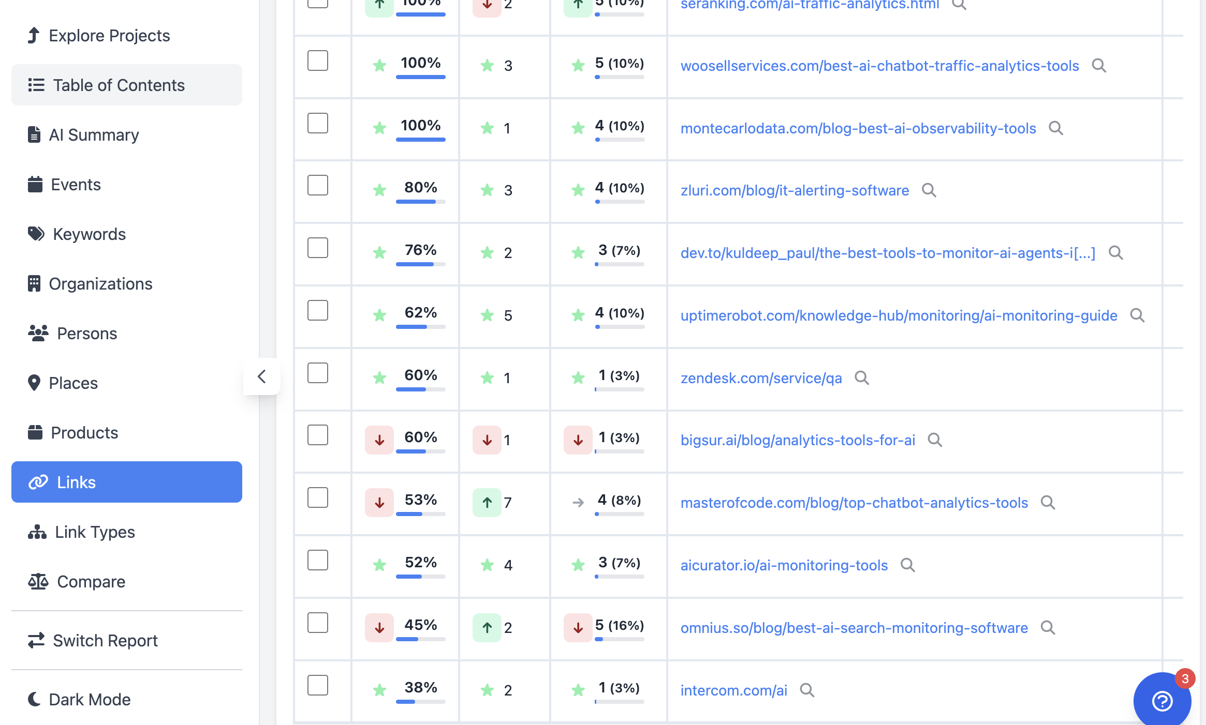Screen dimensions: 1206x725
Task: Click the Places map pin icon
Action: tap(34, 383)
